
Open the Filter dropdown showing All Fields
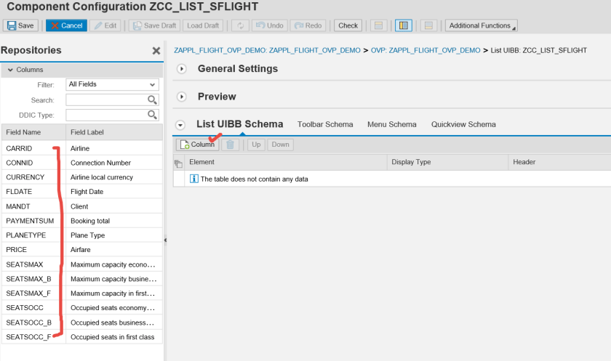113,84
